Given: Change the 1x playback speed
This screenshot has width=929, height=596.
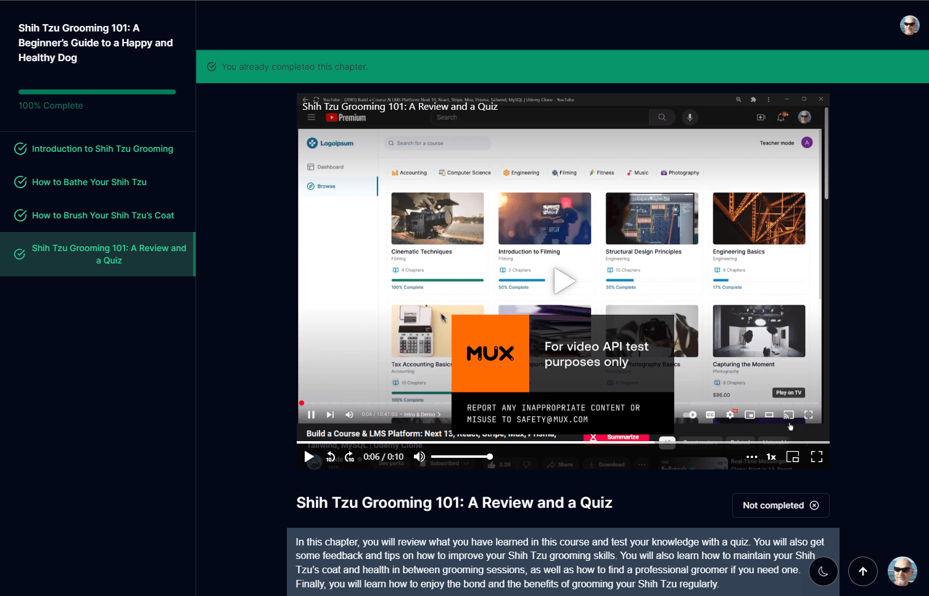Looking at the screenshot, I should pos(771,457).
